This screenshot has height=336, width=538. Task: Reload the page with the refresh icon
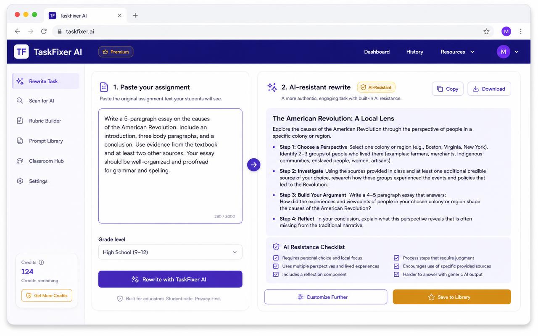(x=44, y=31)
